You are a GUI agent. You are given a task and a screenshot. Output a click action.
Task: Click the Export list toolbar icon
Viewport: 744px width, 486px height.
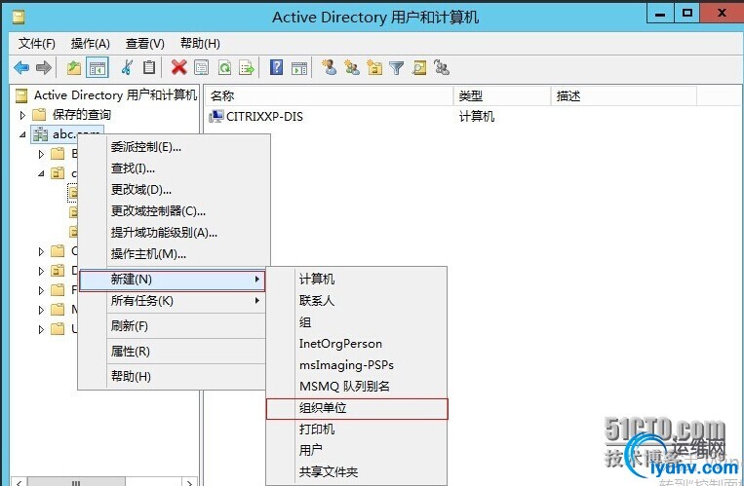point(247,68)
